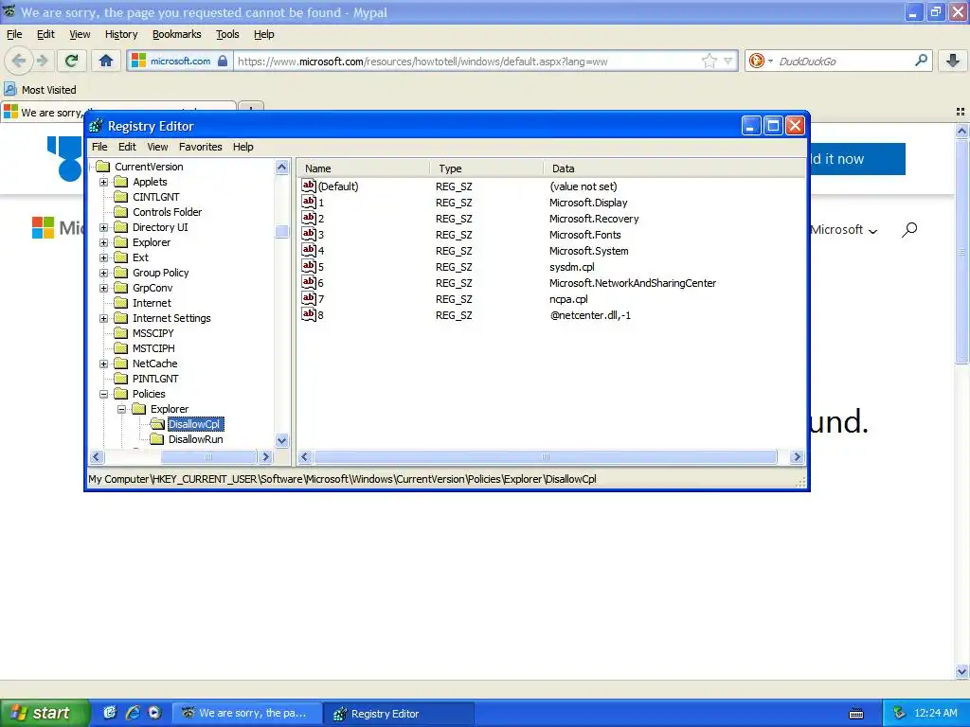This screenshot has width=970, height=727.
Task: Click the string icon of value 3
Action: pyautogui.click(x=309, y=234)
